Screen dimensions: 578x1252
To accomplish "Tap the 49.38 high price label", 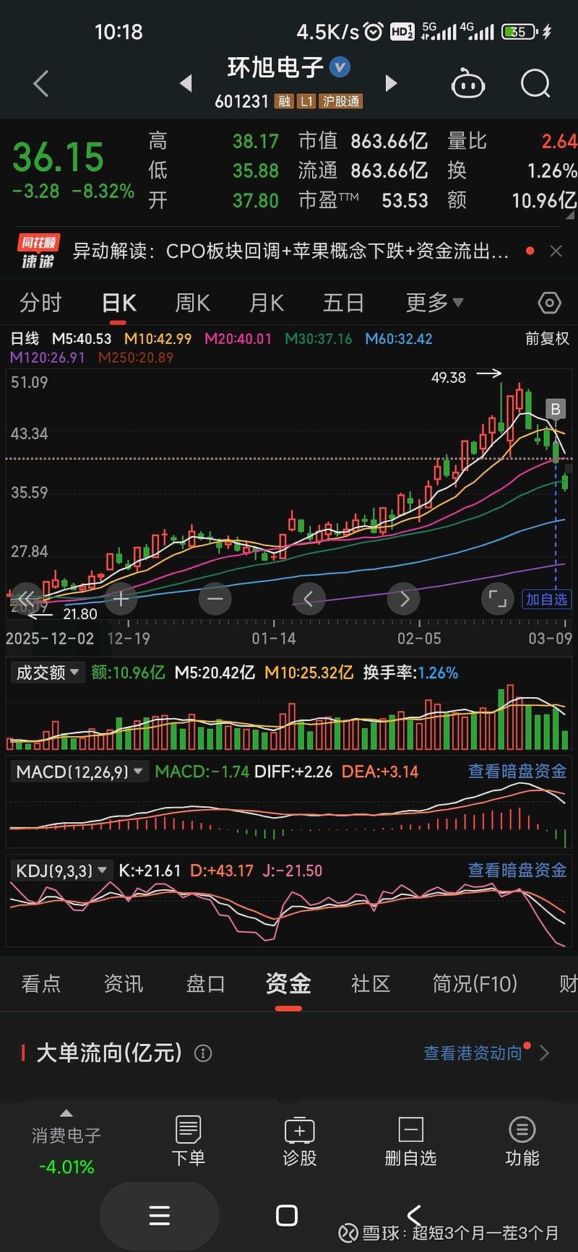I will (448, 377).
